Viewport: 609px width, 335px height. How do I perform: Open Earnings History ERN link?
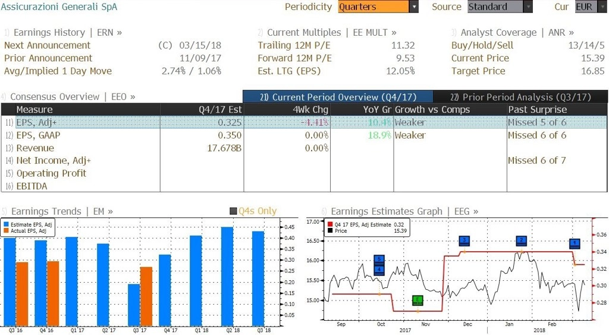[x=68, y=33]
